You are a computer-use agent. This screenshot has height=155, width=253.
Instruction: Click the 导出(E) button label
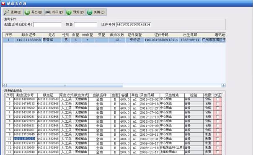coord(36,12)
